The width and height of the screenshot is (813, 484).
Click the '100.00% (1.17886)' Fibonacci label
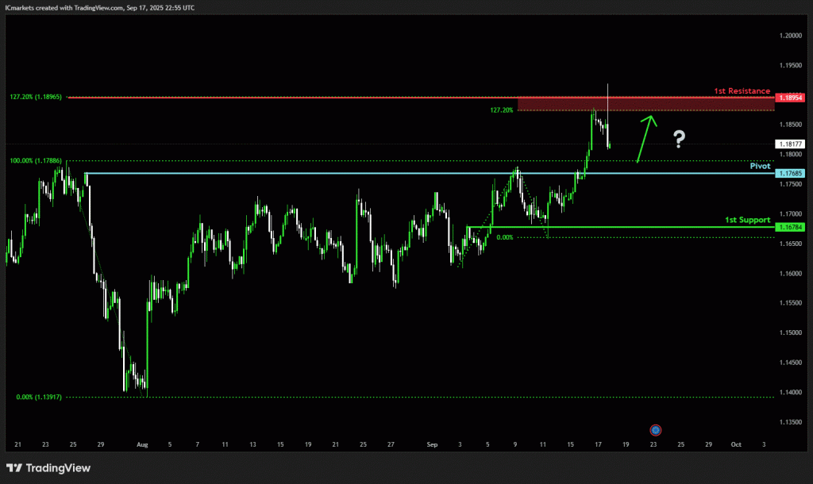pos(36,160)
